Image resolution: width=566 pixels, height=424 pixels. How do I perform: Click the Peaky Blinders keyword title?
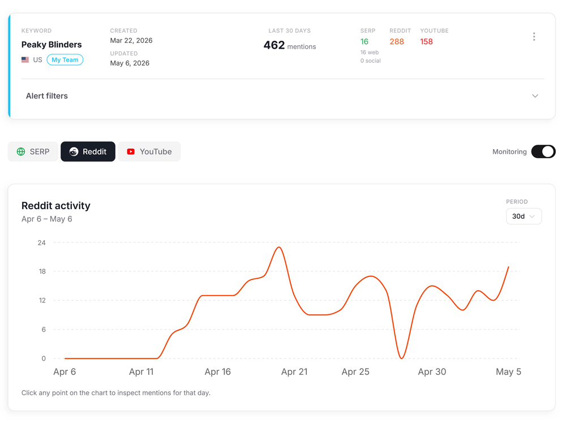(x=52, y=45)
